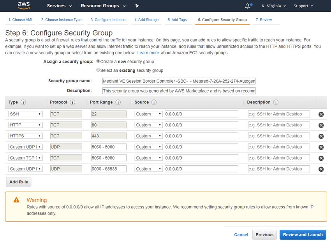Open Source dropdown for the HTTPS rule
The width and height of the screenshot is (331, 245).
tap(149, 136)
